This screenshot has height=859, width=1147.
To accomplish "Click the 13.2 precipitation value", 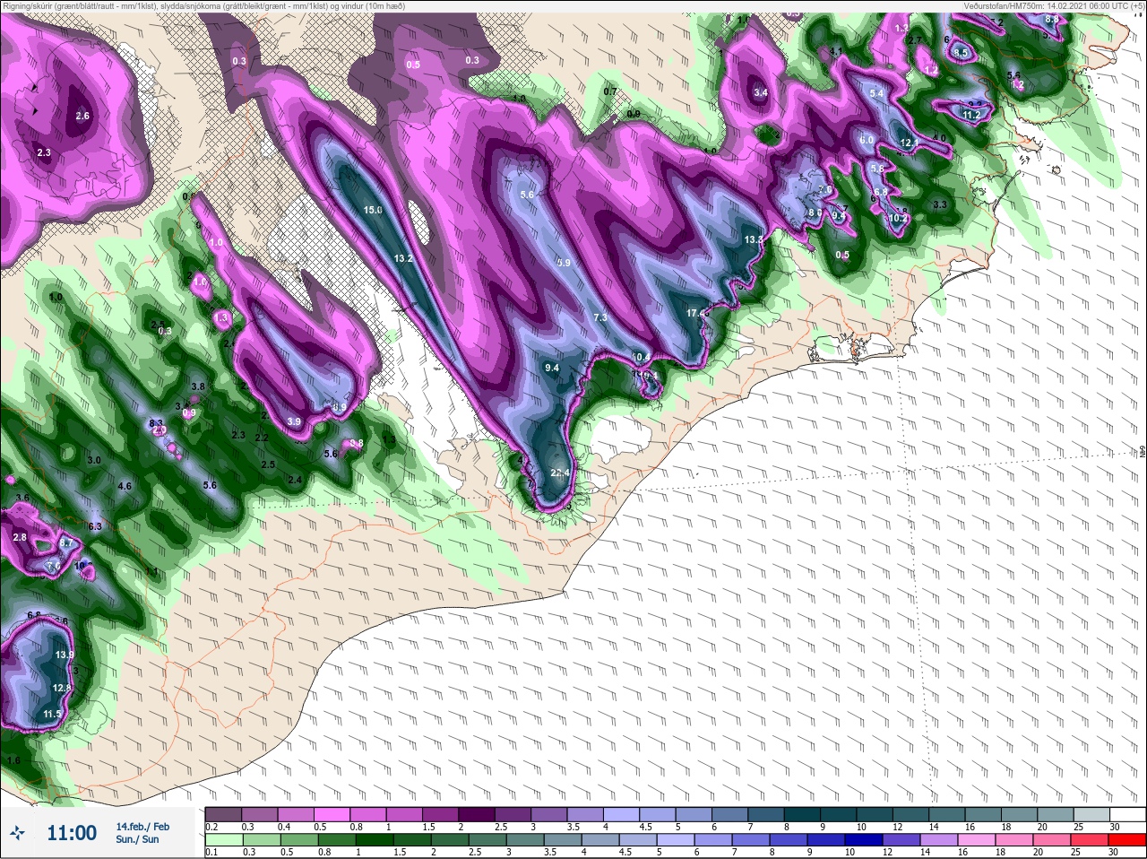I will click(x=403, y=258).
